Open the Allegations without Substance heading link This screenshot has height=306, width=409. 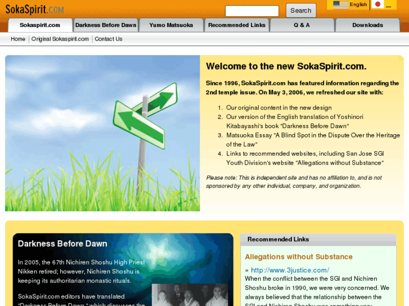299,257
